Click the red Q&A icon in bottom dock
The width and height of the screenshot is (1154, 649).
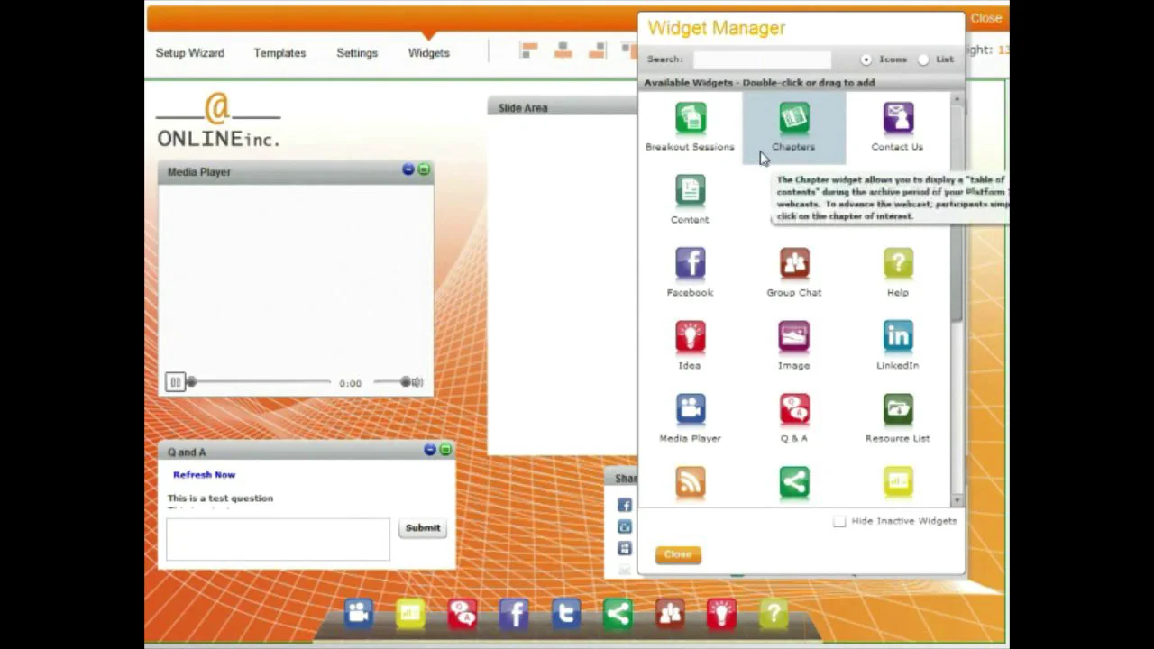tap(463, 614)
